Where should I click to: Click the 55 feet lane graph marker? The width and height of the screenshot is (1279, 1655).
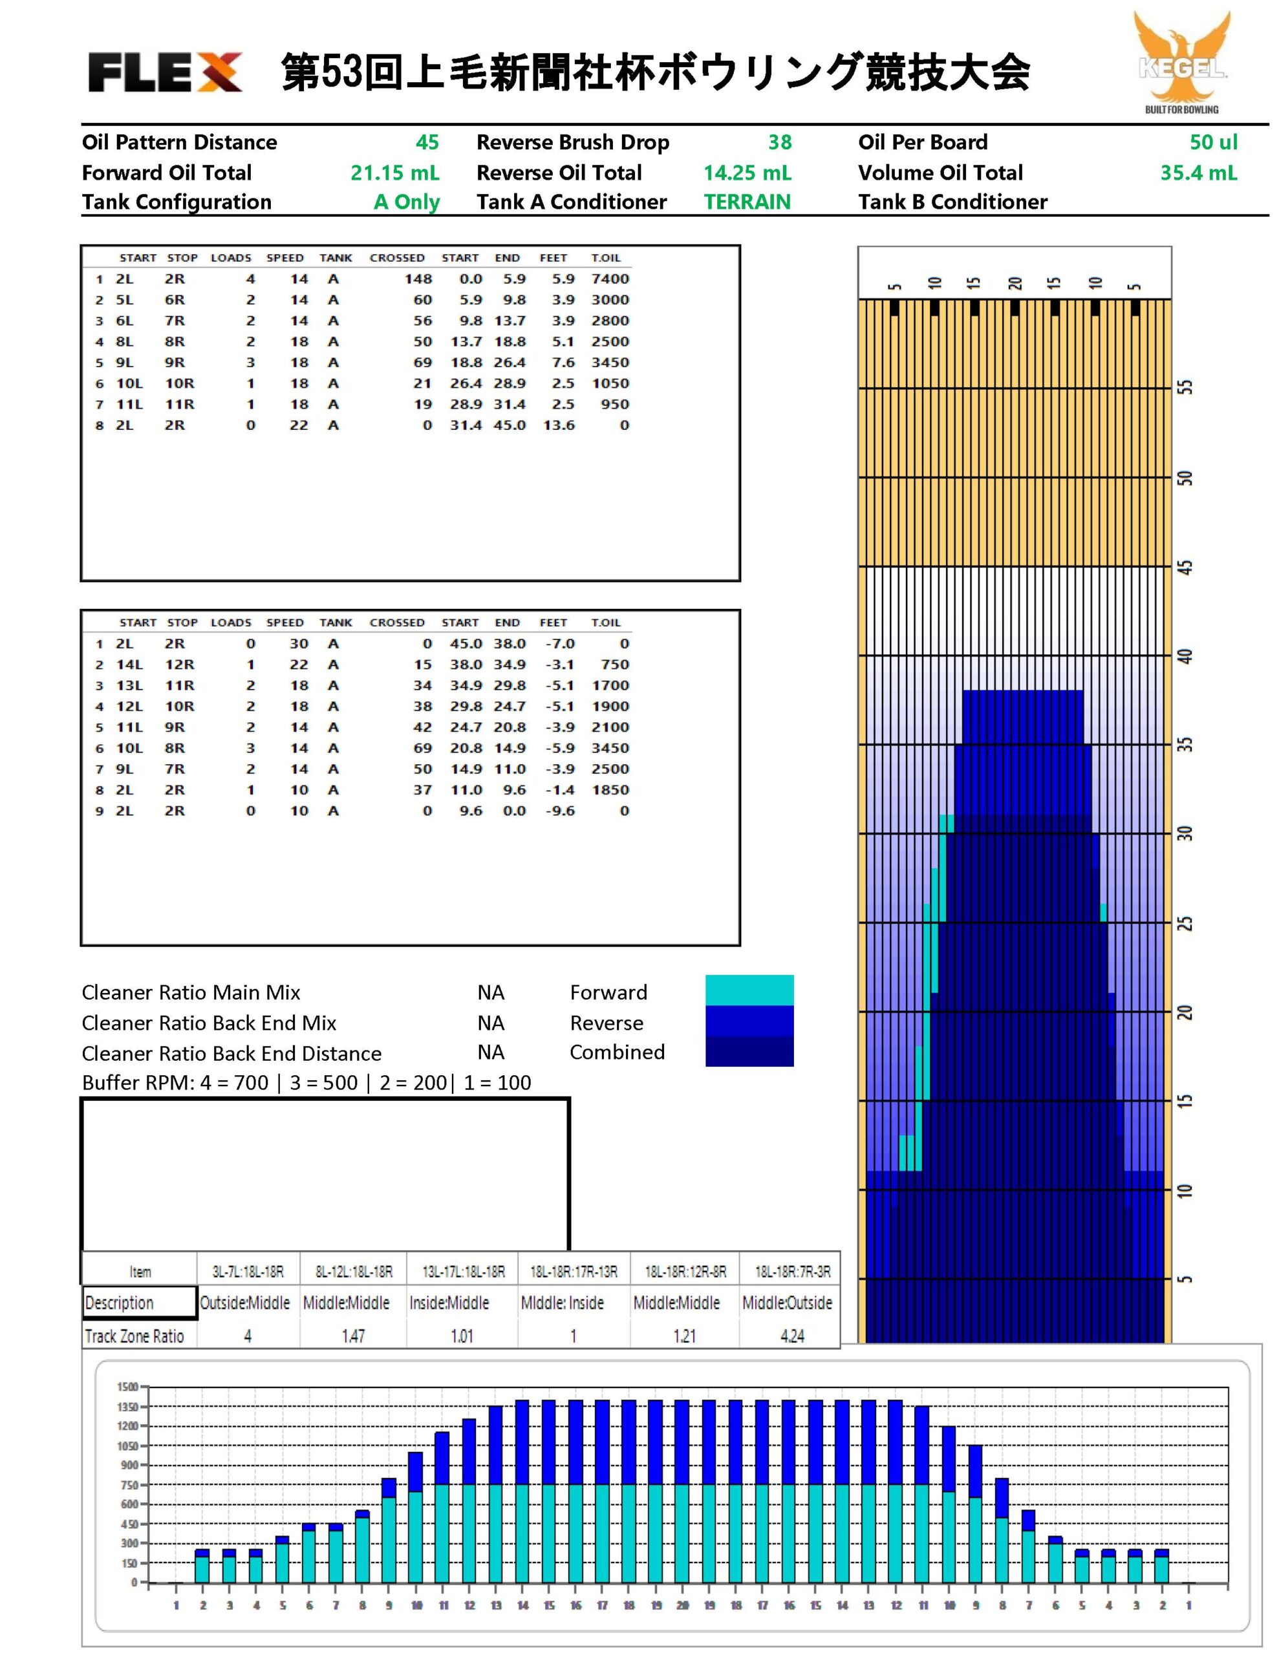(1185, 387)
